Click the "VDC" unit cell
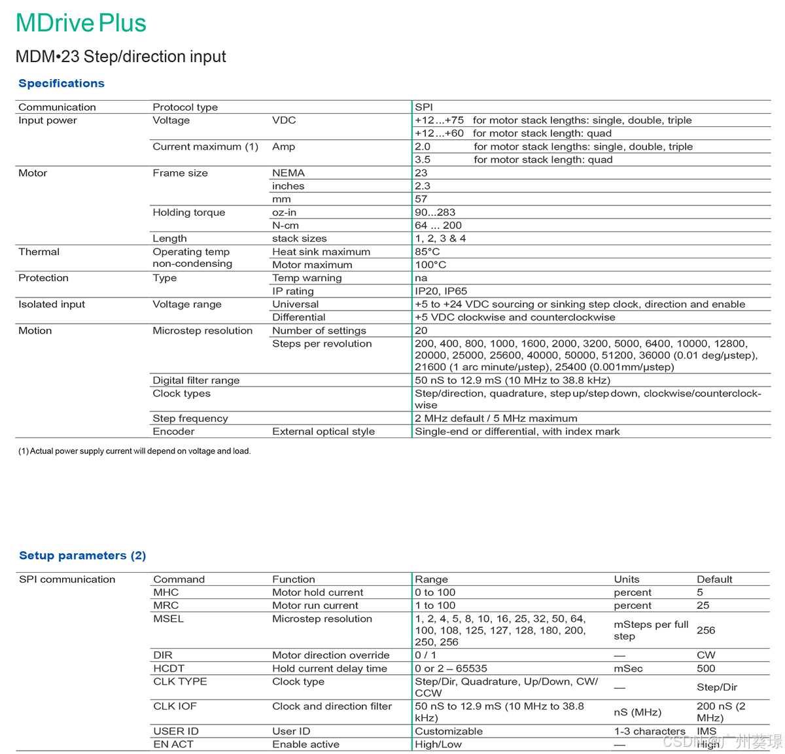Image resolution: width=785 pixels, height=754 pixels. [284, 120]
